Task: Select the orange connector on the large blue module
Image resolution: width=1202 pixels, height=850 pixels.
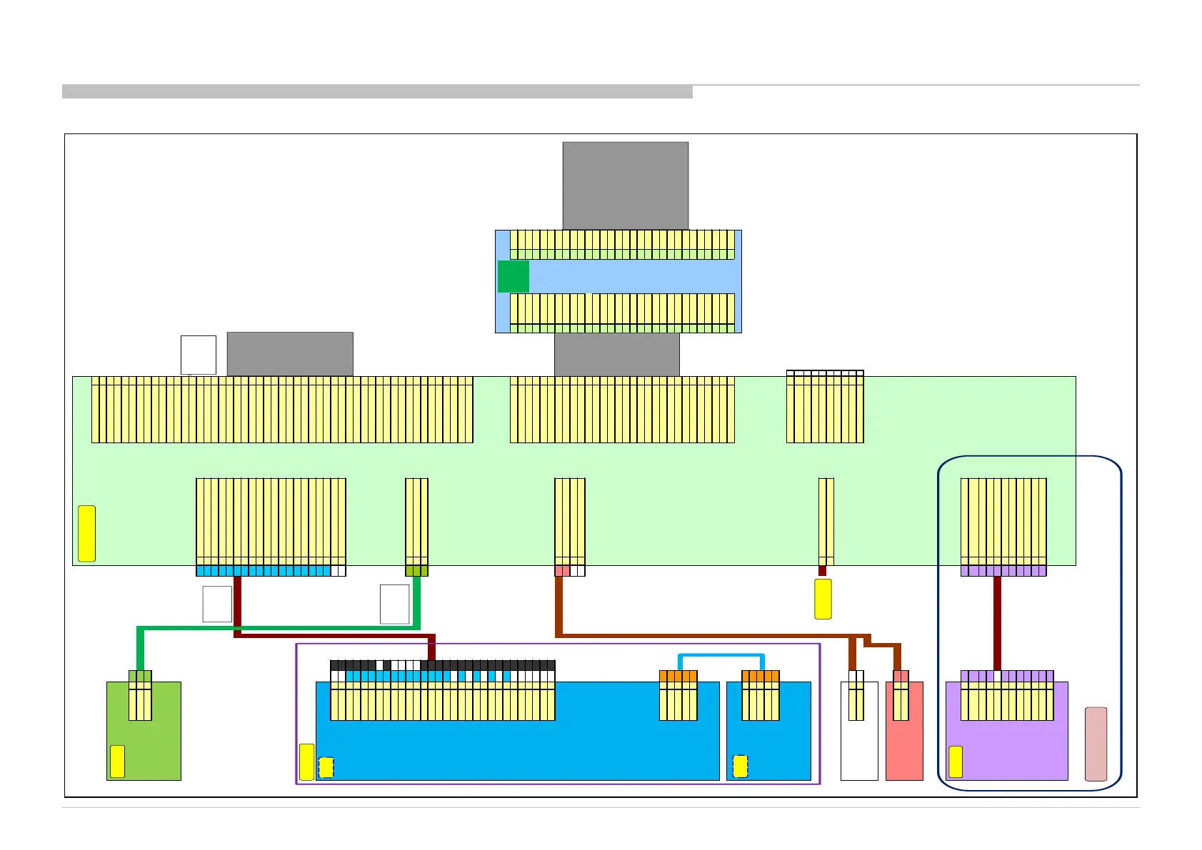Action: [x=678, y=676]
